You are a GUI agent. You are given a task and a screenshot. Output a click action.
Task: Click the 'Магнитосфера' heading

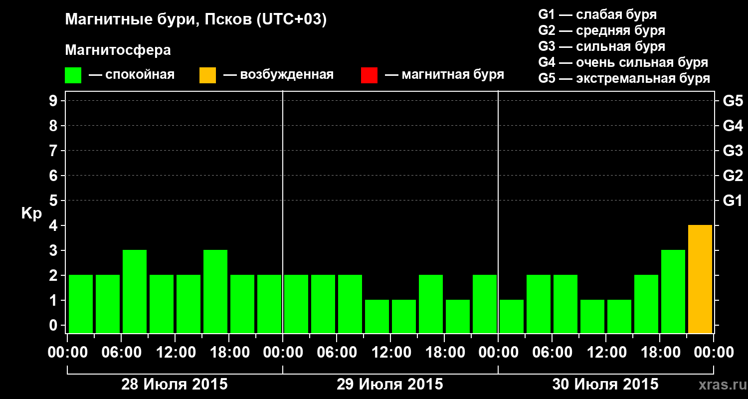coord(118,50)
